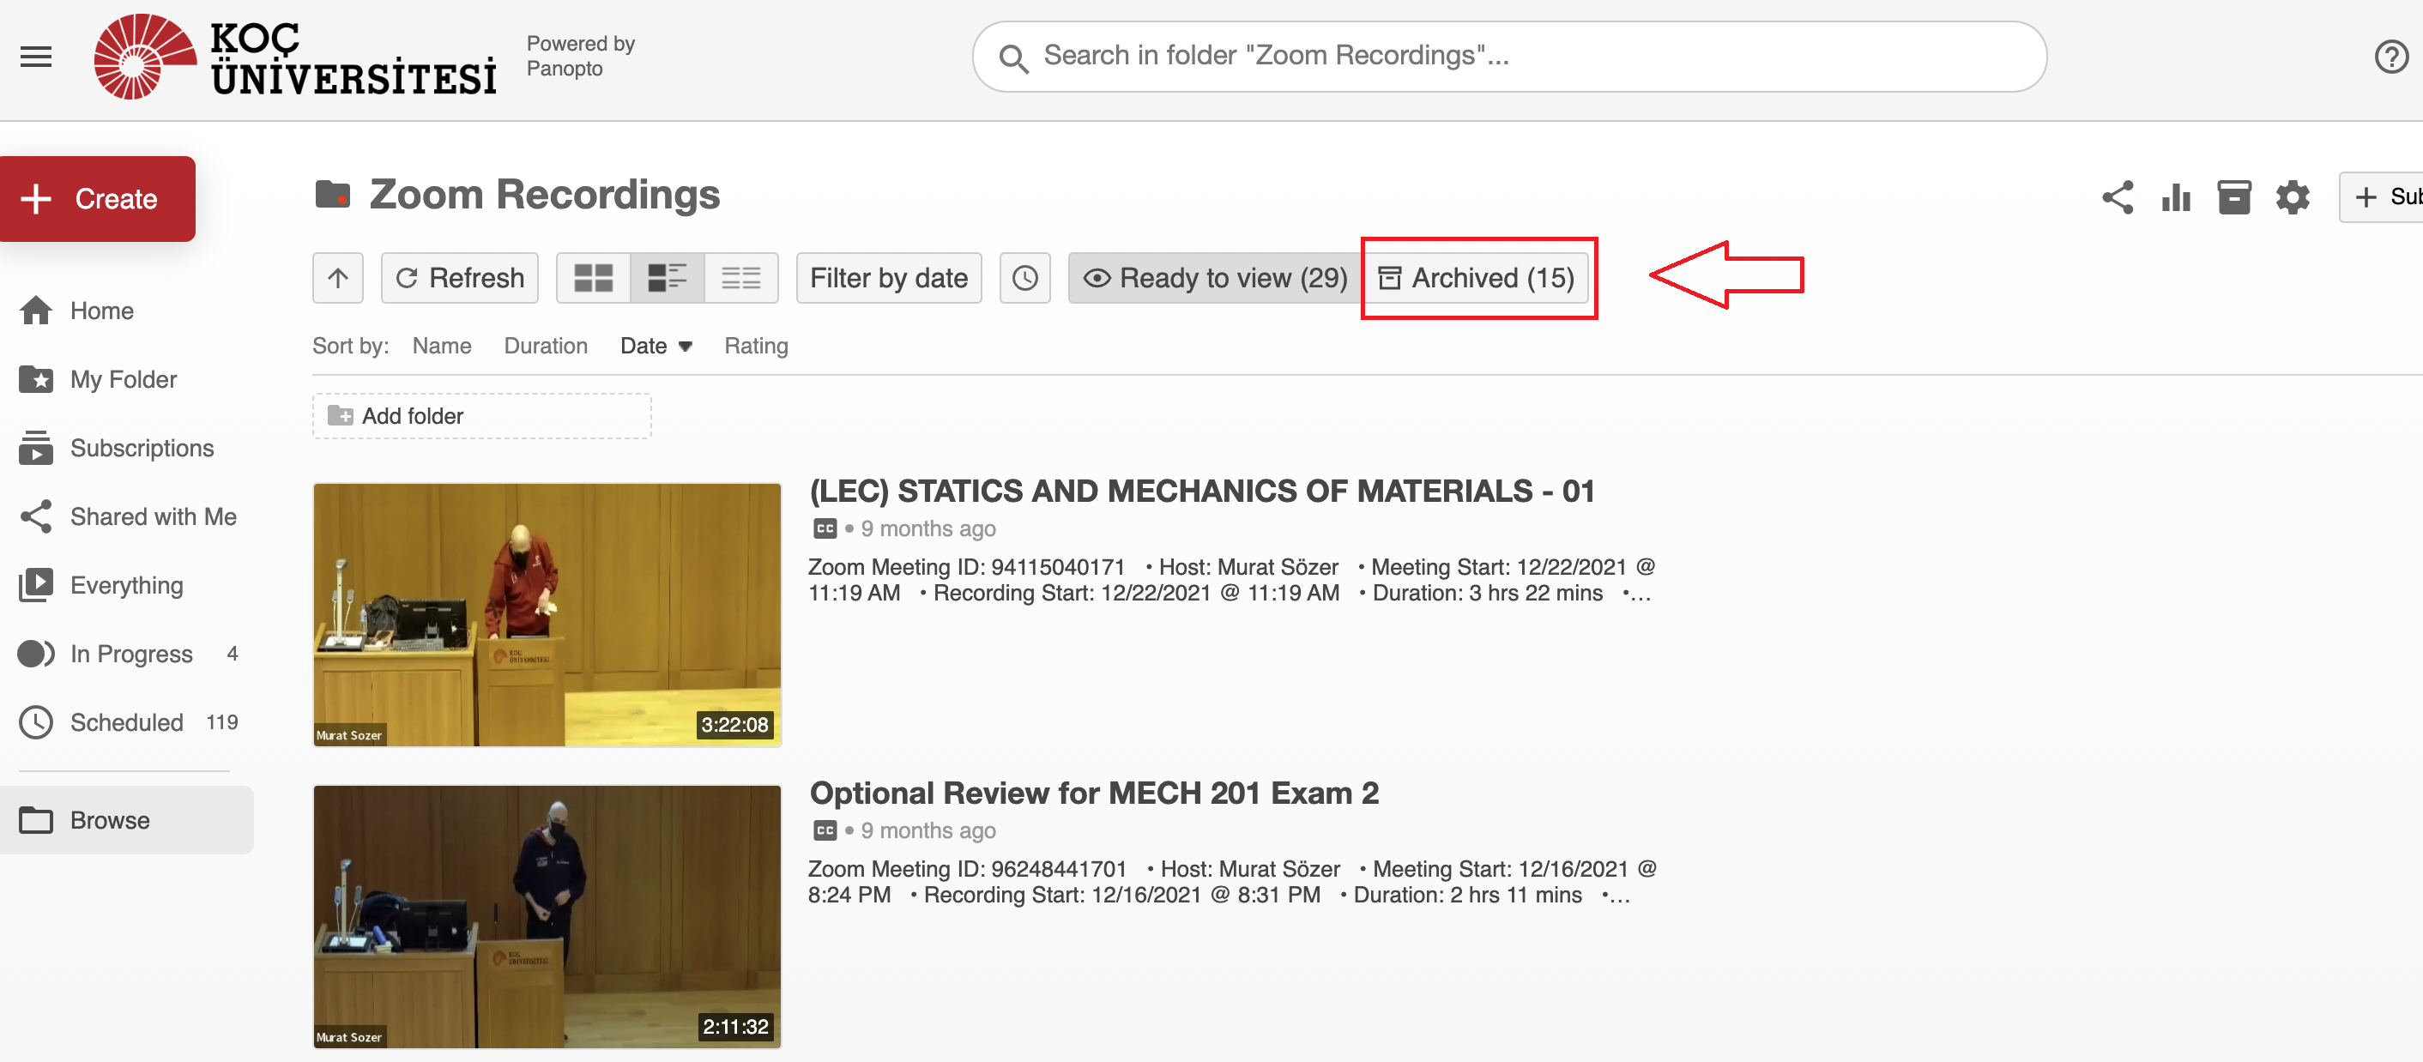
Task: Toggle Ready to view (29) filter
Action: (1214, 279)
